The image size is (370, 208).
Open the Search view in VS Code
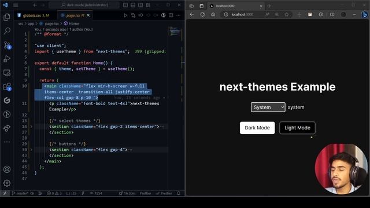coord(7,31)
